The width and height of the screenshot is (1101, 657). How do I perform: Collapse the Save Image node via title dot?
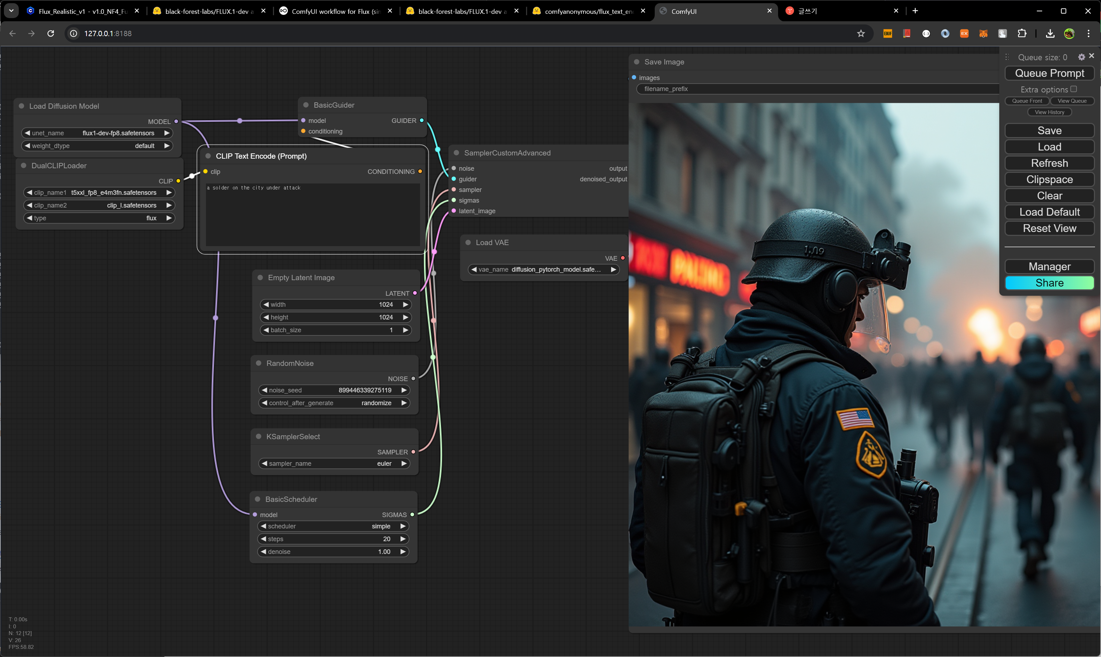pyautogui.click(x=637, y=62)
